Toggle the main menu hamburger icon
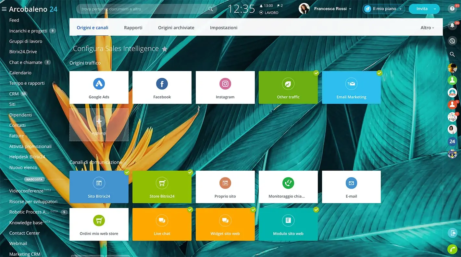461x257 pixels. [x=4, y=9]
